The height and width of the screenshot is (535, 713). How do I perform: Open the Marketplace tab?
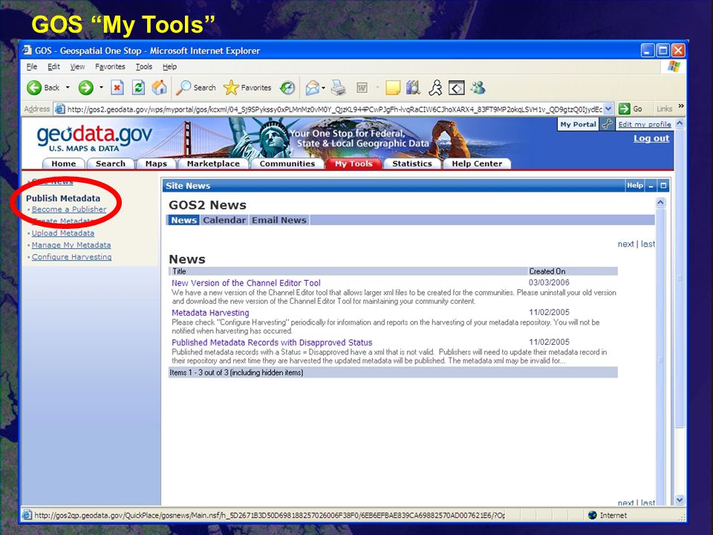(213, 163)
